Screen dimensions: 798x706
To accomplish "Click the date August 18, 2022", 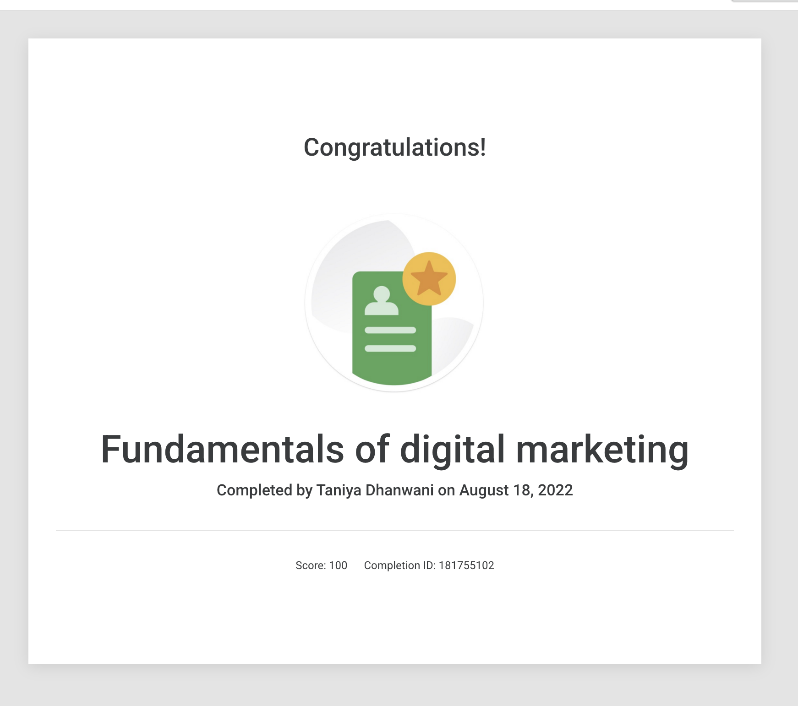I will click(515, 489).
